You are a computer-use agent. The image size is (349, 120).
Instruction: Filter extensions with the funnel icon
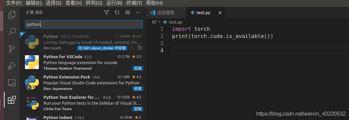tap(107, 13)
